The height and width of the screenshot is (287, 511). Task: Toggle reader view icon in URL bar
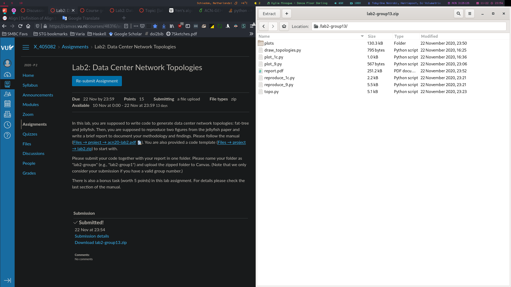126,26
